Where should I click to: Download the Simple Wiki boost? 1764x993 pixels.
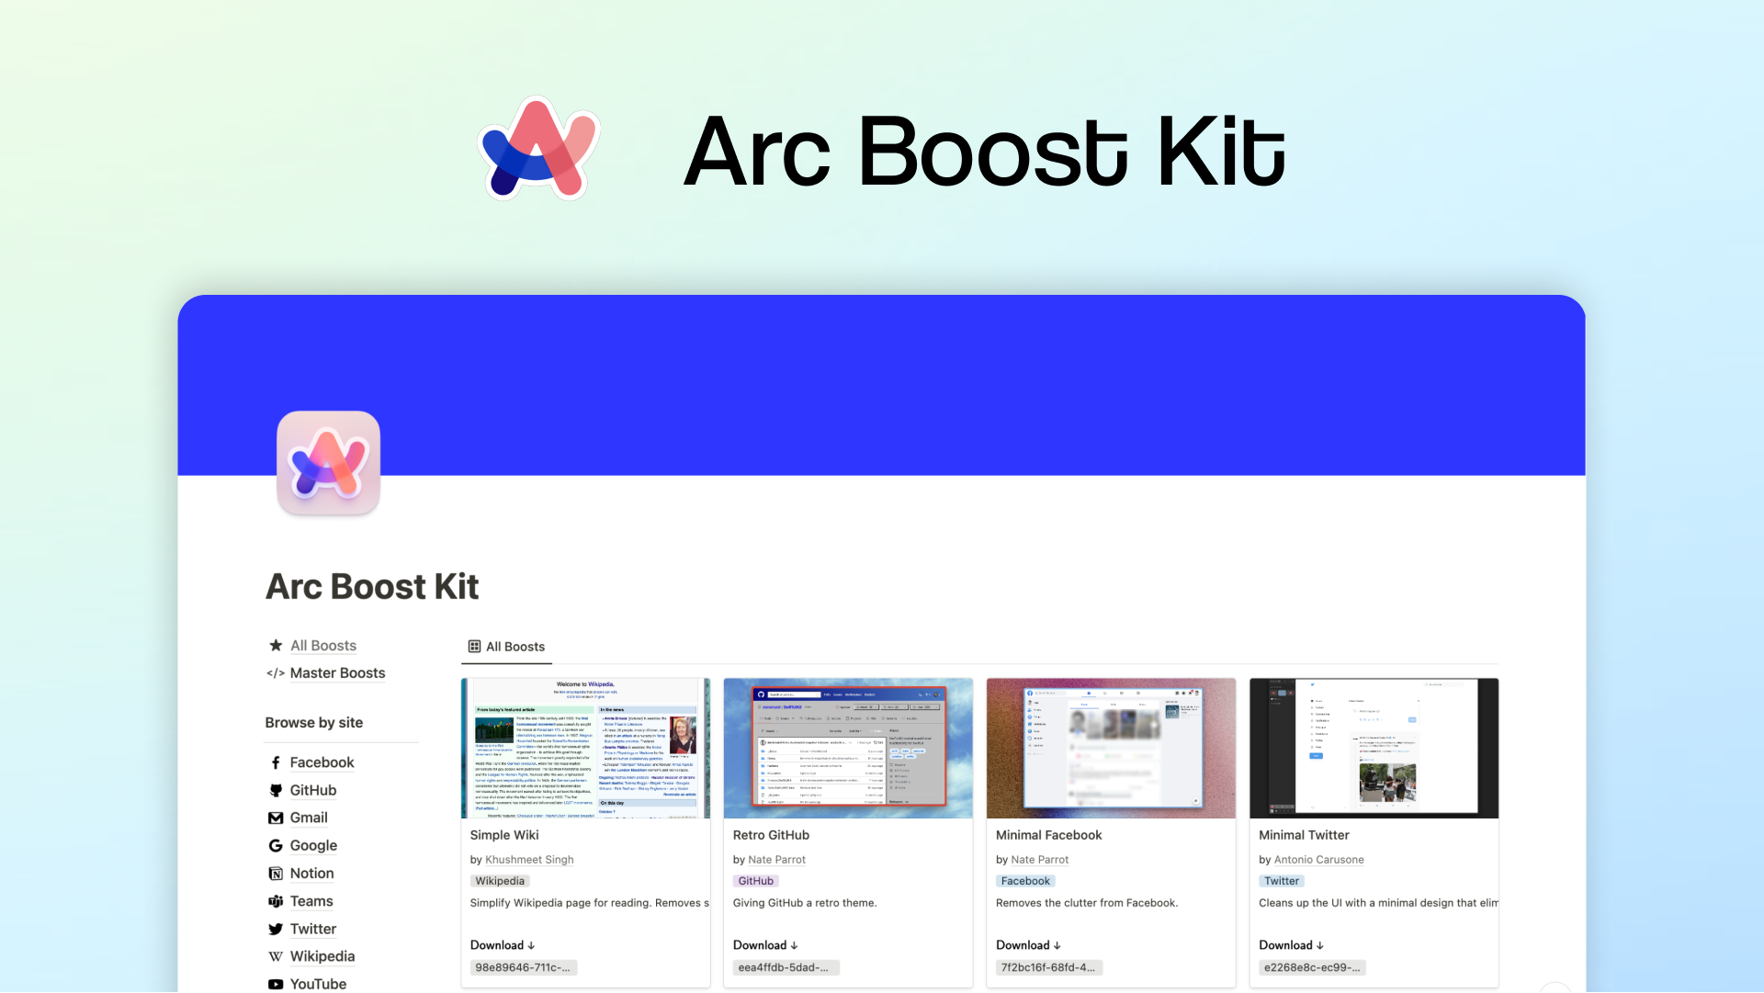tap(503, 945)
